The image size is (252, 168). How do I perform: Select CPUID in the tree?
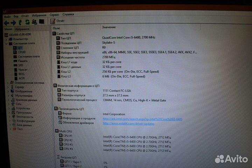coord(20,52)
